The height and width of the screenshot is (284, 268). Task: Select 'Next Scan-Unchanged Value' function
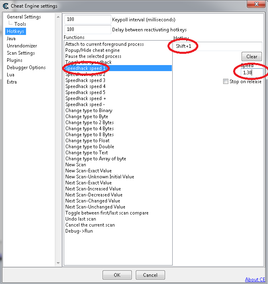(118, 207)
